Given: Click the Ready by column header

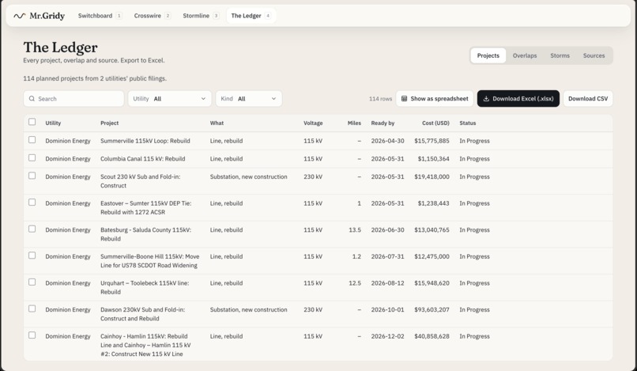Looking at the screenshot, I should [383, 123].
